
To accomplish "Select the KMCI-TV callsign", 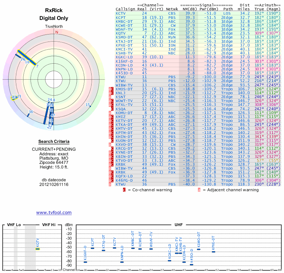I will click(x=124, y=49).
